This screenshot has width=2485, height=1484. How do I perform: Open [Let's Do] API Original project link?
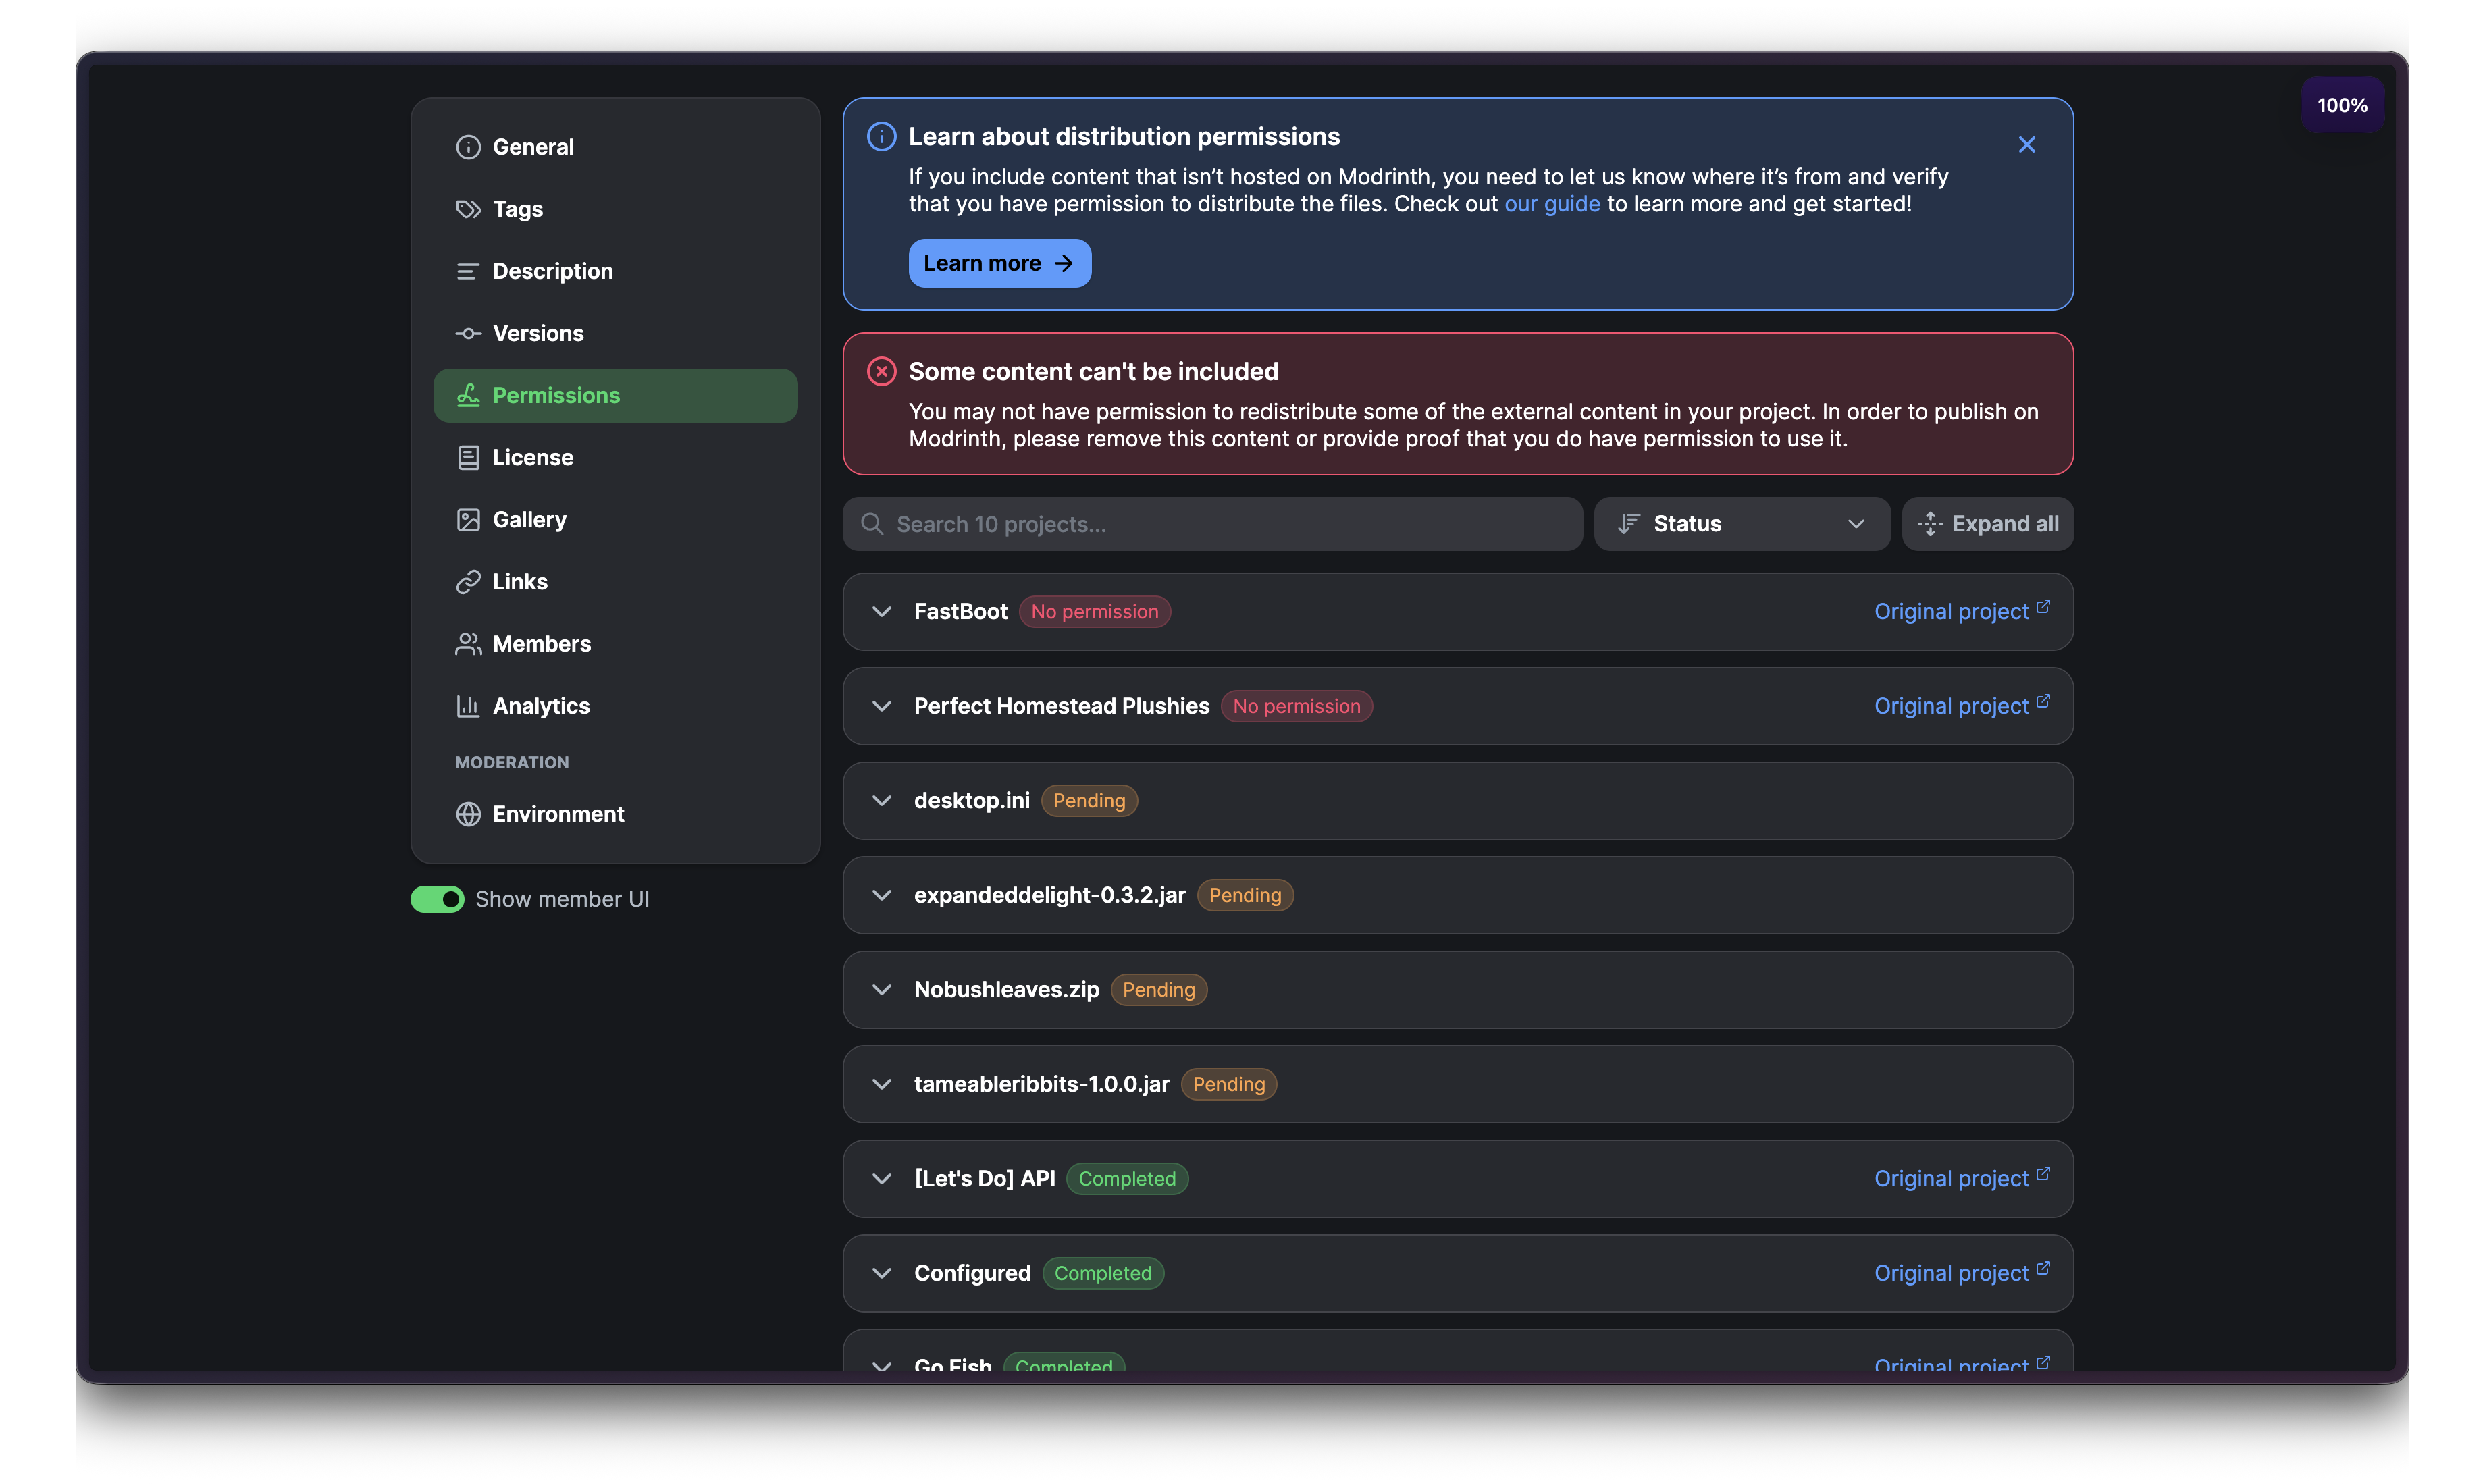tap(1961, 1178)
